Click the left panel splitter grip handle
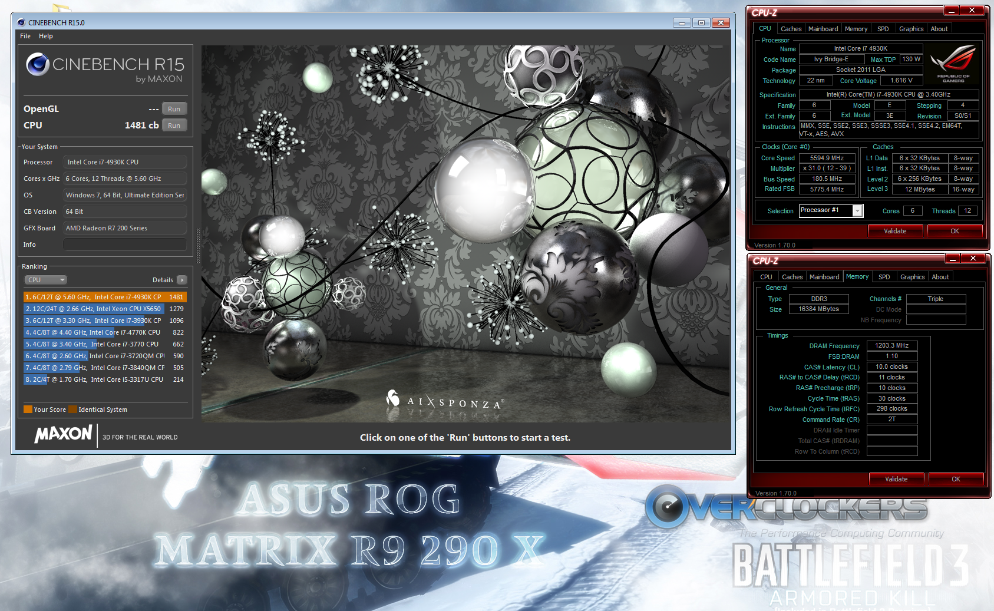 [198, 246]
